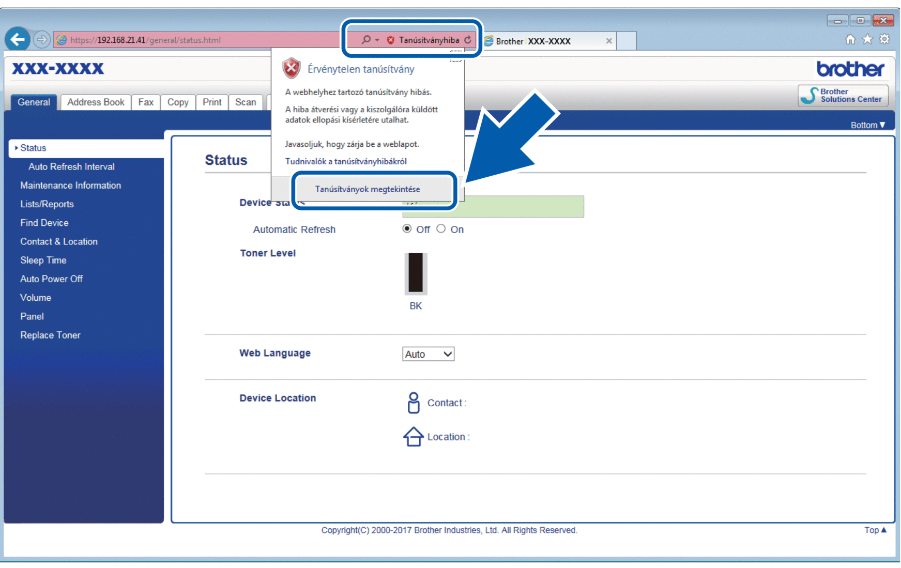Switch to the Scan tab
This screenshot has width=901, height=568.
(246, 102)
